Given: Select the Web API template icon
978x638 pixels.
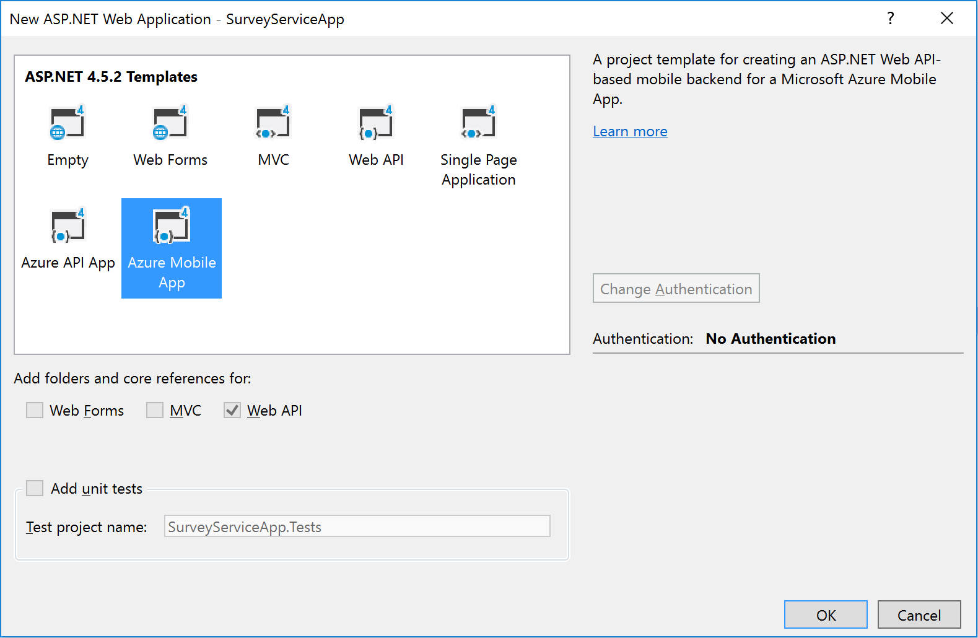Looking at the screenshot, I should click(x=376, y=123).
